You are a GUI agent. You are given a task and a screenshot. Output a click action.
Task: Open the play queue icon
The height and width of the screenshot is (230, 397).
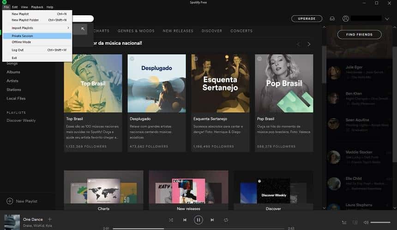[x=344, y=223]
